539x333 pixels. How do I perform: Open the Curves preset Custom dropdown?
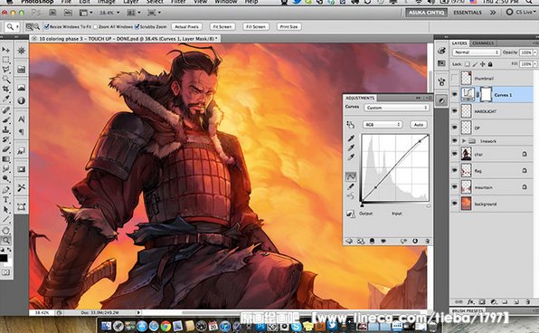pyautogui.click(x=397, y=108)
